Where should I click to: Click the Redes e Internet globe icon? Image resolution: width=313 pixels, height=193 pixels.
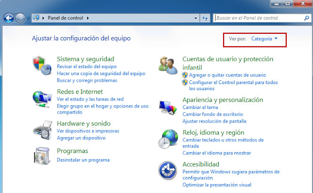[x=42, y=99]
